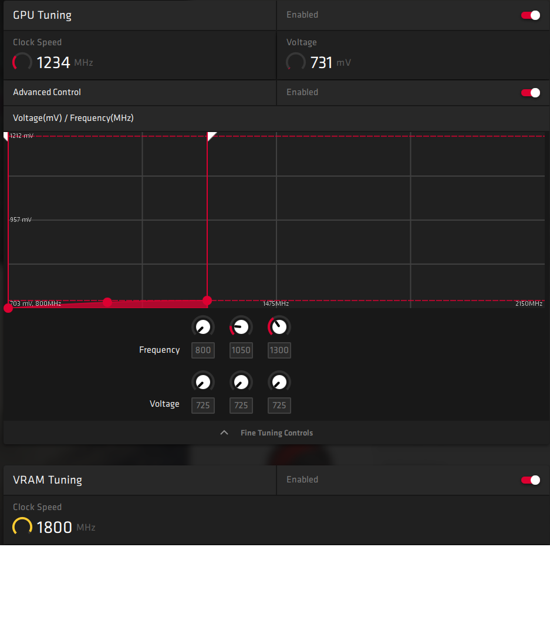Screen dimensions: 550x618
Task: Collapse the Fine Tuning Controls chevron
Action: pyautogui.click(x=224, y=433)
